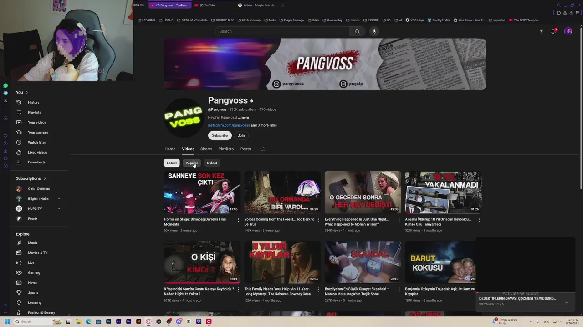Screen dimensions: 583x327
Task: Open Opera GX from the taskbar
Action: tap(148, 322)
